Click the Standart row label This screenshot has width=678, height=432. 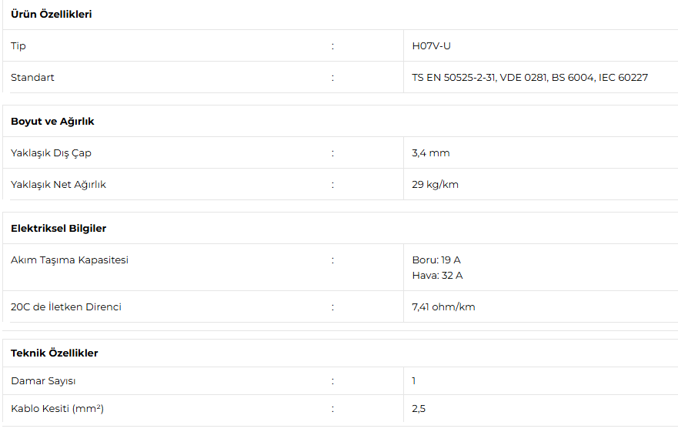32,78
